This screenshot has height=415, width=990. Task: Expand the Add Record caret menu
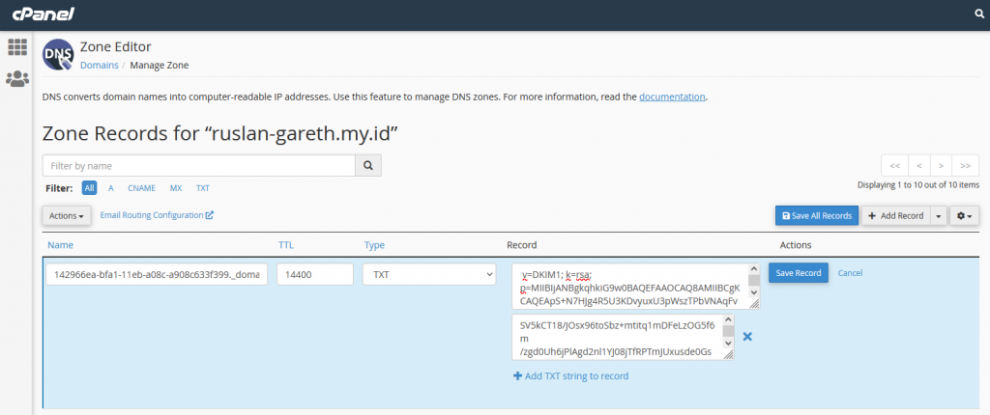[x=938, y=215]
